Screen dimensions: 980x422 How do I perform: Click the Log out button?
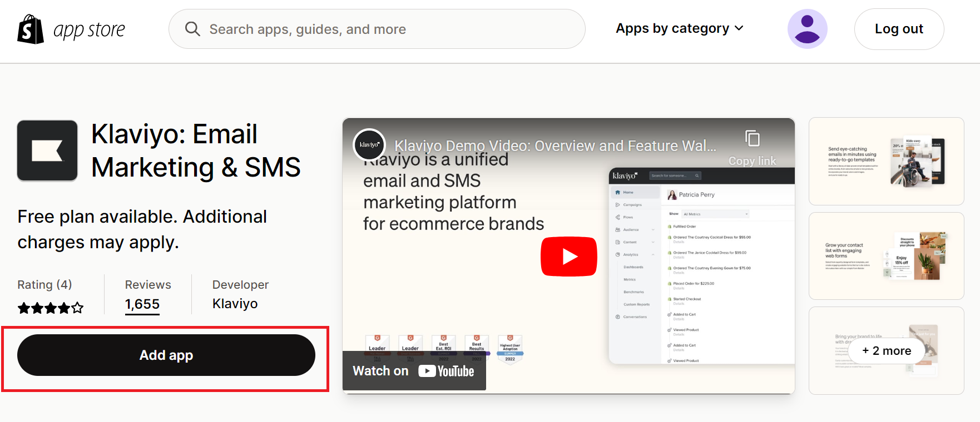click(x=899, y=29)
